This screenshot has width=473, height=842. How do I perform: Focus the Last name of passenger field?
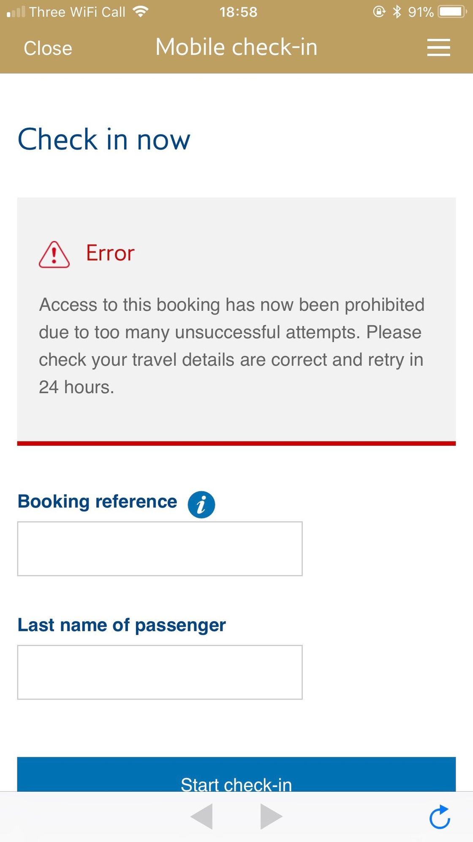(x=160, y=672)
